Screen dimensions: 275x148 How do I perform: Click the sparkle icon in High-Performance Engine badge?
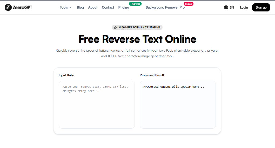[116, 28]
